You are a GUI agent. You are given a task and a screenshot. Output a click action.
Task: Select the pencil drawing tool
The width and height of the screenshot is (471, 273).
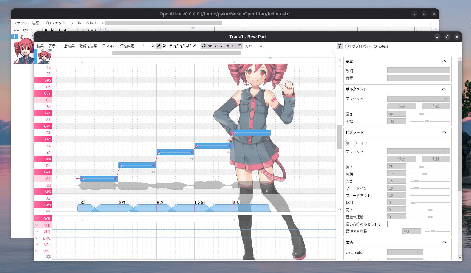pos(158,46)
